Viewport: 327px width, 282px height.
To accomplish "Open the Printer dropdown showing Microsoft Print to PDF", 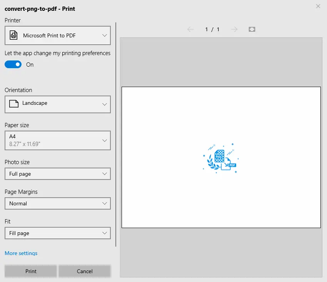I will point(58,35).
